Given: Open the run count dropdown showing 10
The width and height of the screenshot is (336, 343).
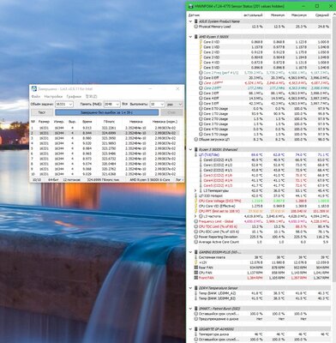Looking at the screenshot, I should pos(157,105).
